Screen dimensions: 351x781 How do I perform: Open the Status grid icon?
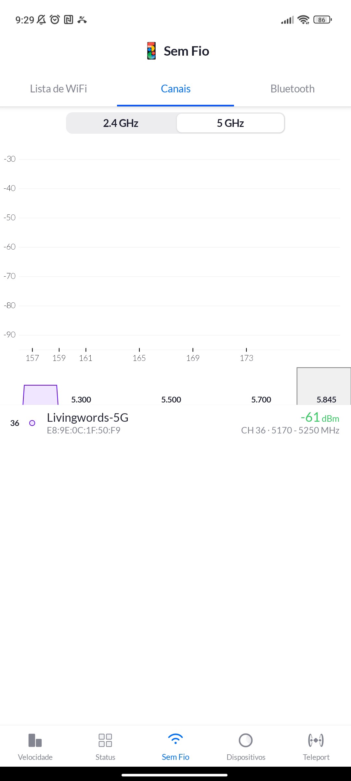pos(105,740)
